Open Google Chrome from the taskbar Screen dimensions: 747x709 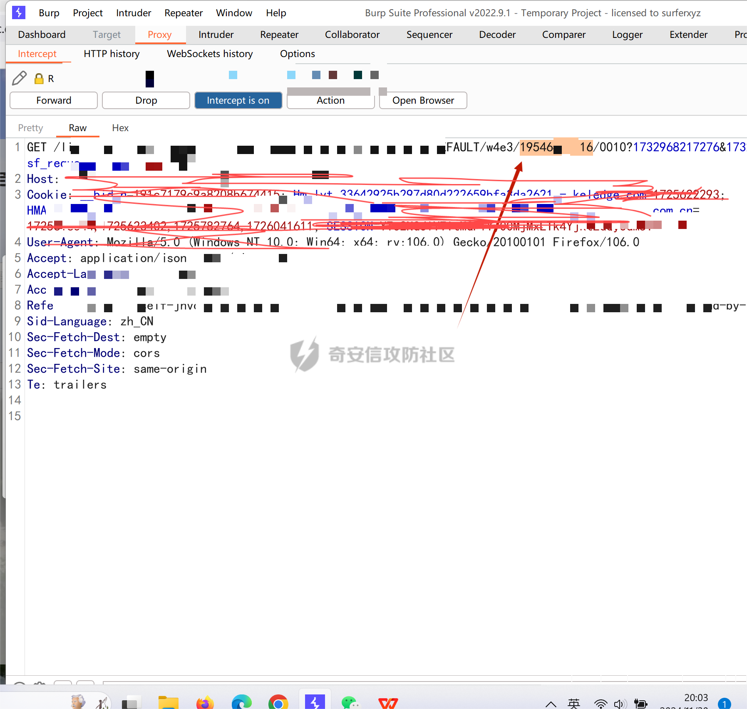point(278,703)
